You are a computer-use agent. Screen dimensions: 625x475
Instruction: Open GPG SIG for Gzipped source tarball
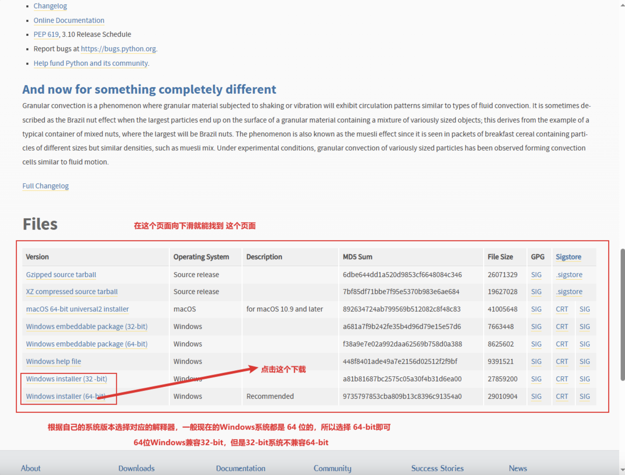tap(536, 275)
